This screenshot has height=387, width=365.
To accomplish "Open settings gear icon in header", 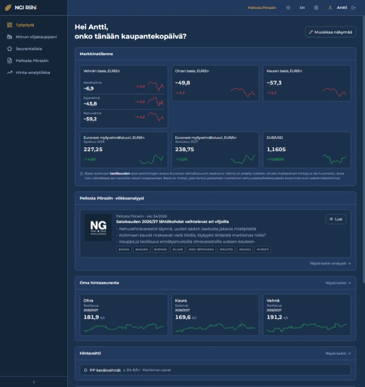I will point(316,8).
